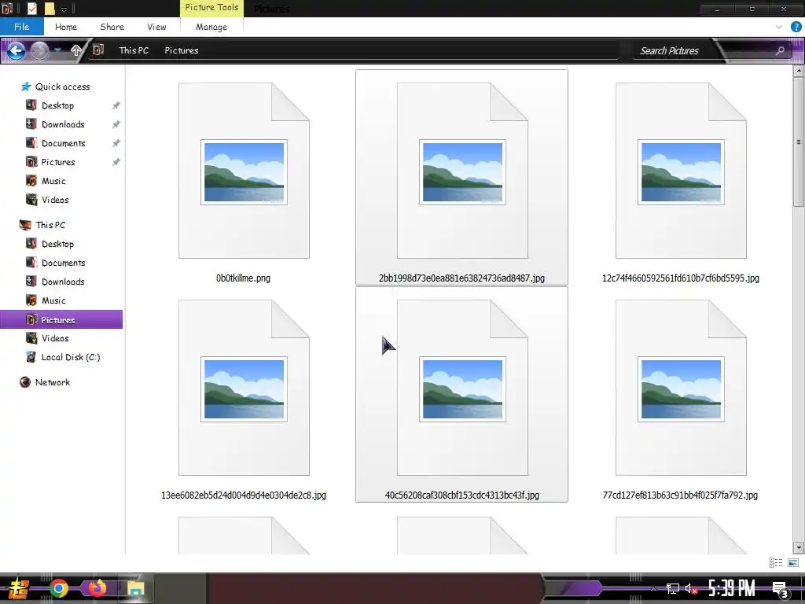Select highlighted Pictures under This PC
805x604 pixels.
coord(61,319)
